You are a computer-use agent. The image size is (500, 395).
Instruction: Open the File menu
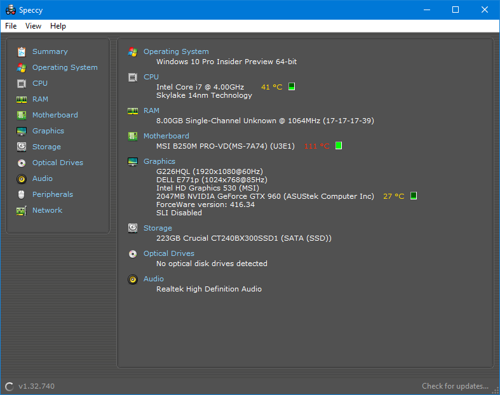pyautogui.click(x=11, y=26)
